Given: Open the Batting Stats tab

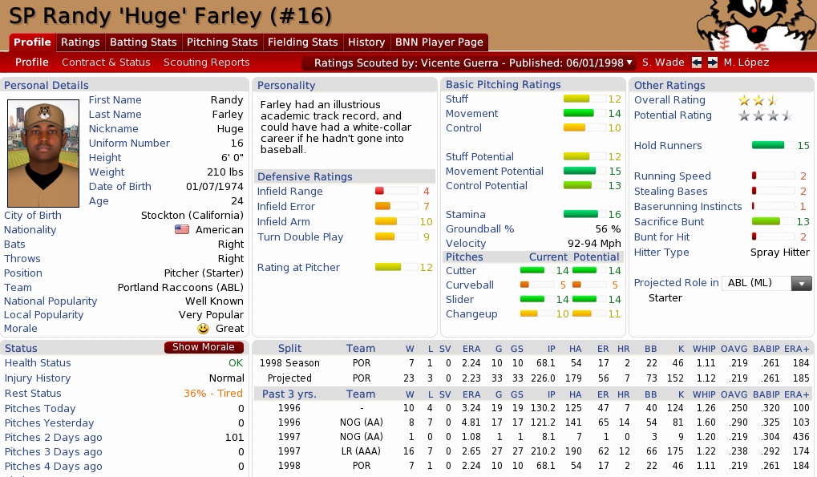Looking at the screenshot, I should coord(144,42).
